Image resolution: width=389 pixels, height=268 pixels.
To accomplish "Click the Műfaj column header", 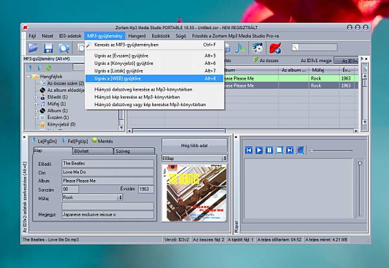I will [324, 71].
